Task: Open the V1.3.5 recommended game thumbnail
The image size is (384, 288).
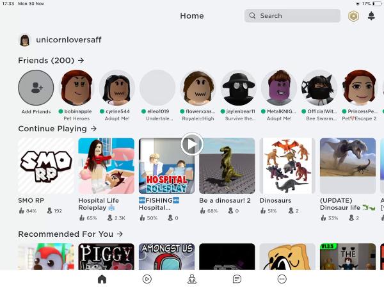Action: click(348, 257)
